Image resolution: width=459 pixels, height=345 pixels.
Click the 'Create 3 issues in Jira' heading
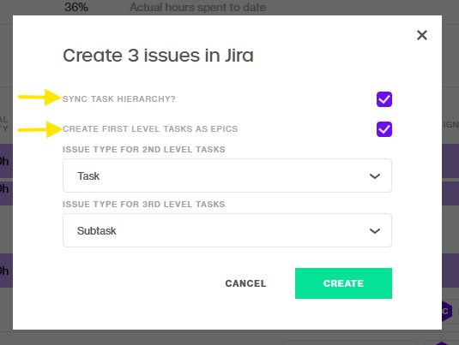click(x=158, y=55)
